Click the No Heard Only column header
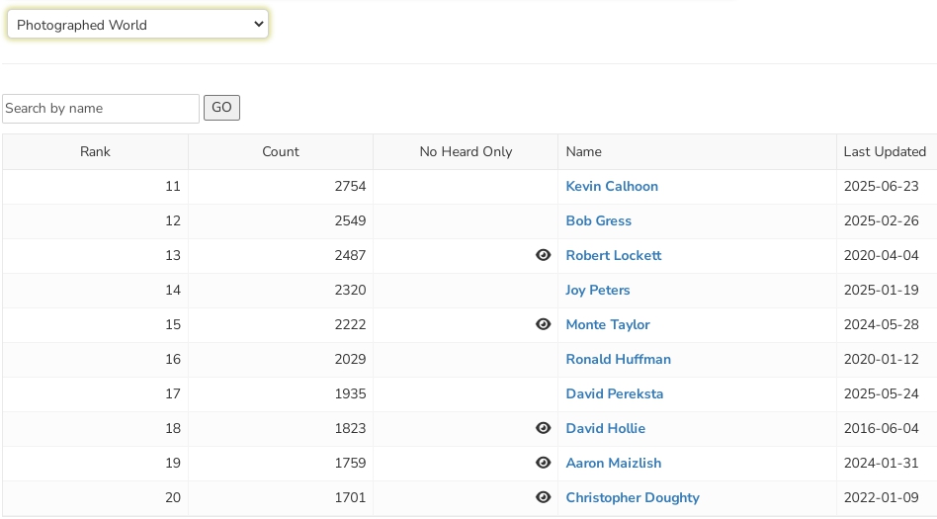 click(x=466, y=152)
